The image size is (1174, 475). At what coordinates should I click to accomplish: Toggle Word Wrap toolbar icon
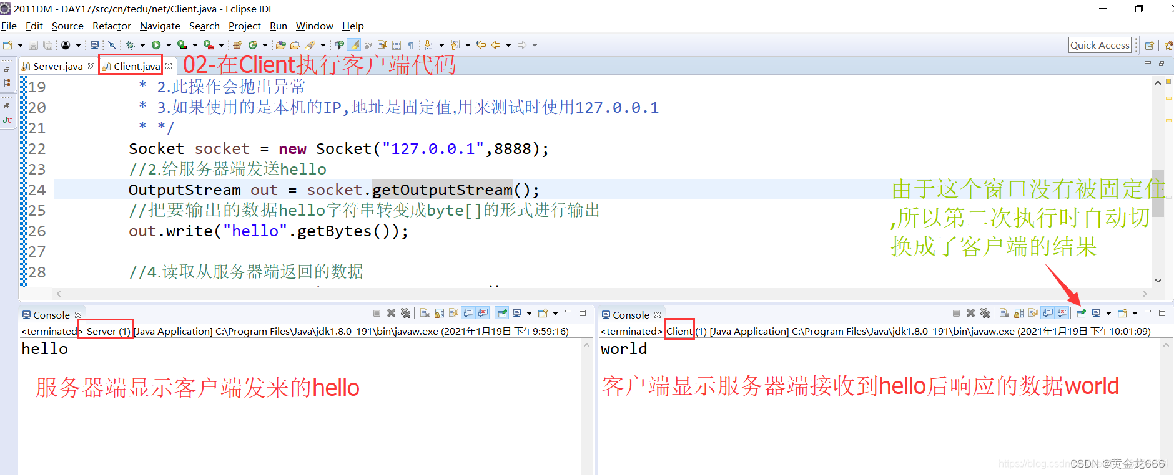(x=382, y=45)
